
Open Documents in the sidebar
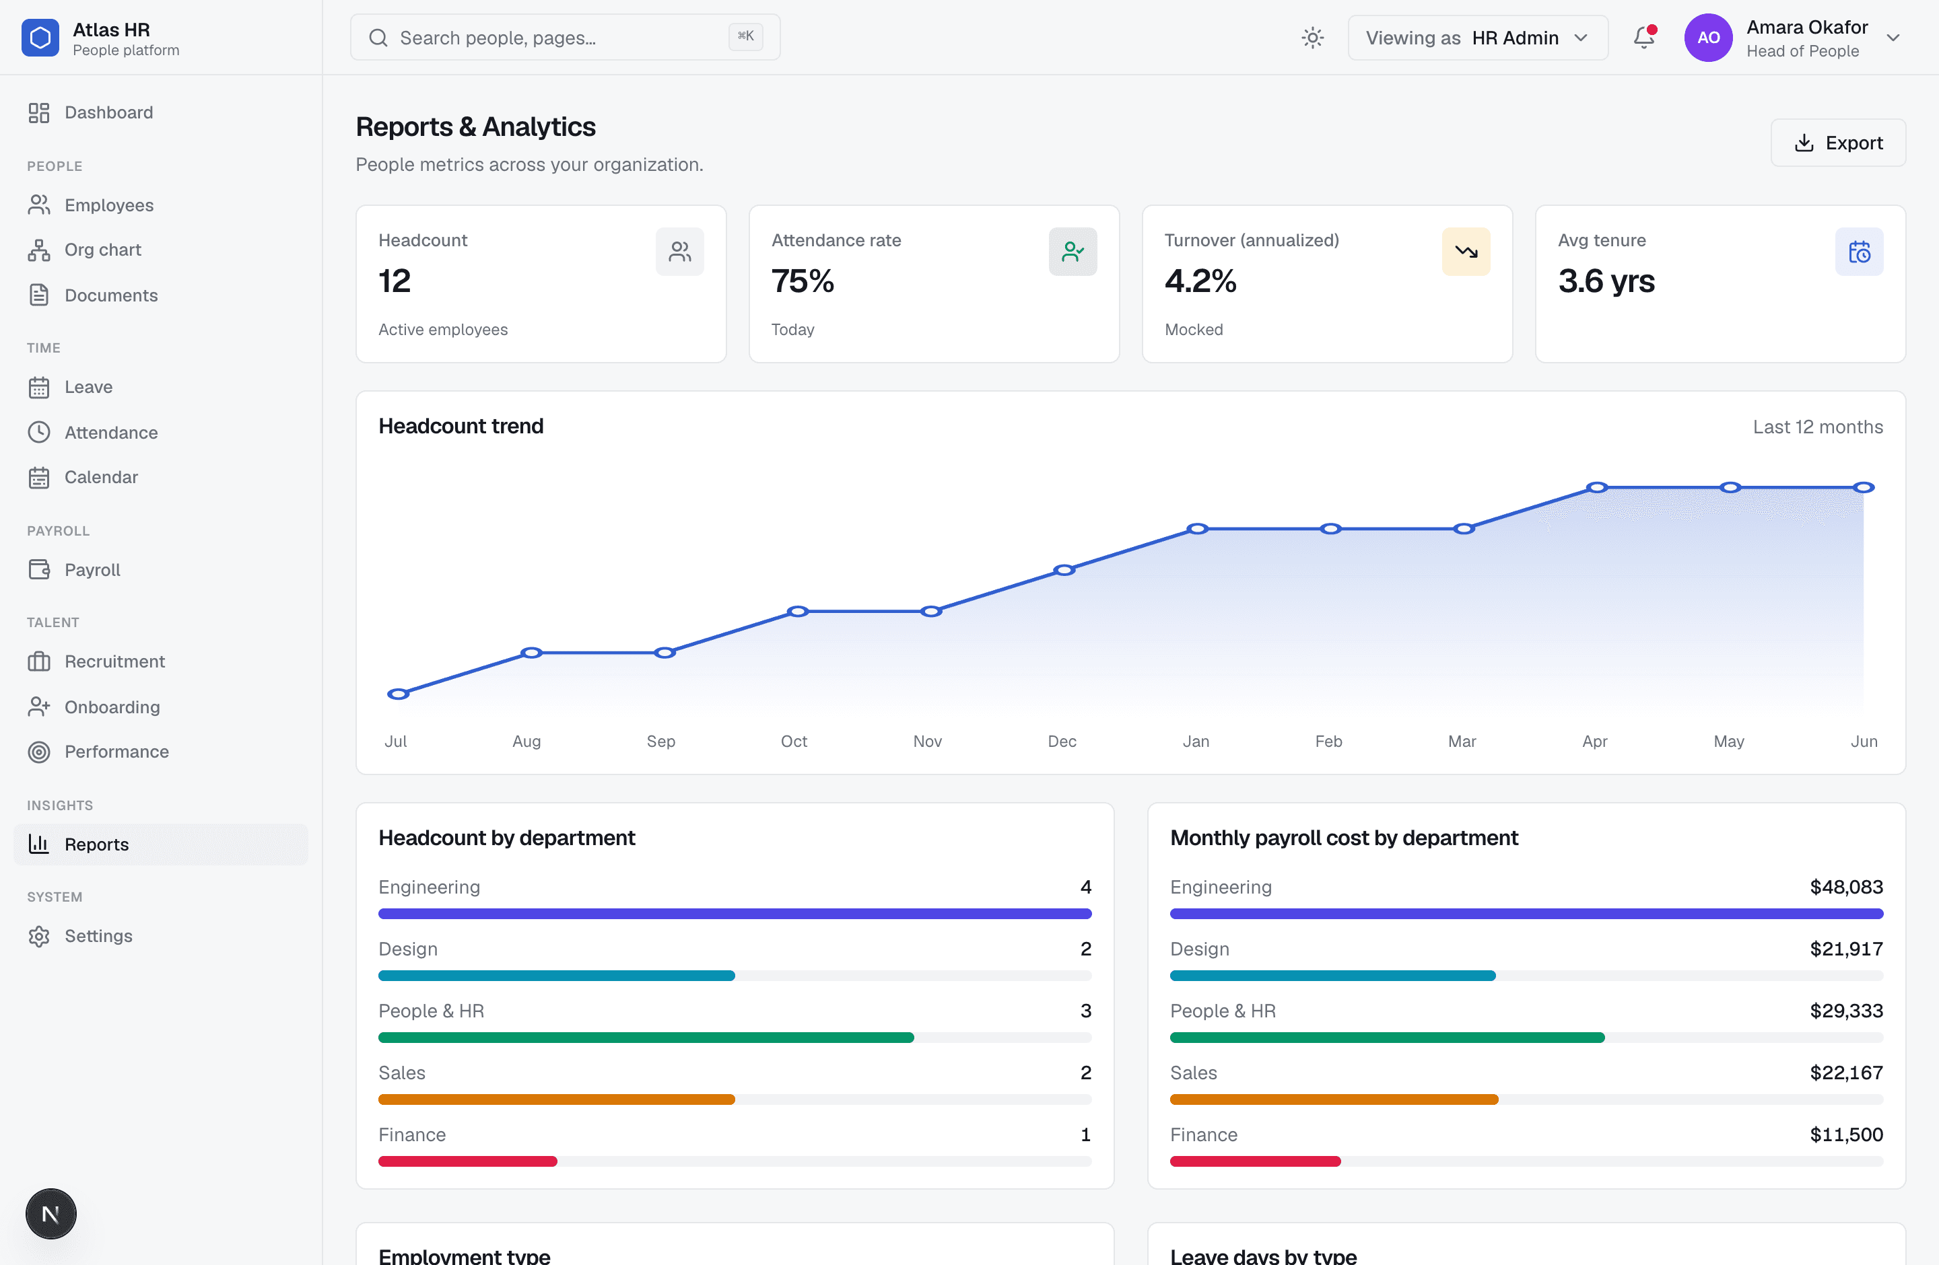click(x=160, y=295)
